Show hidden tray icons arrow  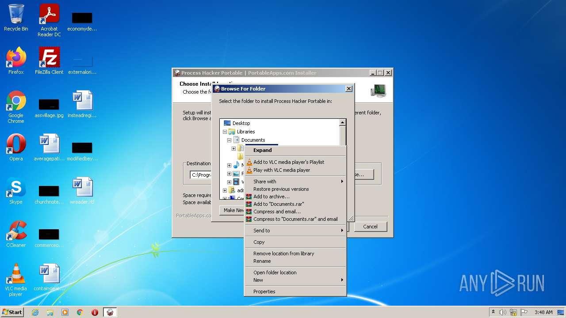[x=493, y=312]
